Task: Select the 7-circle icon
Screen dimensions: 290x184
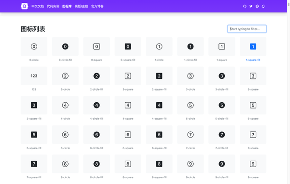Action: pos(190,135)
